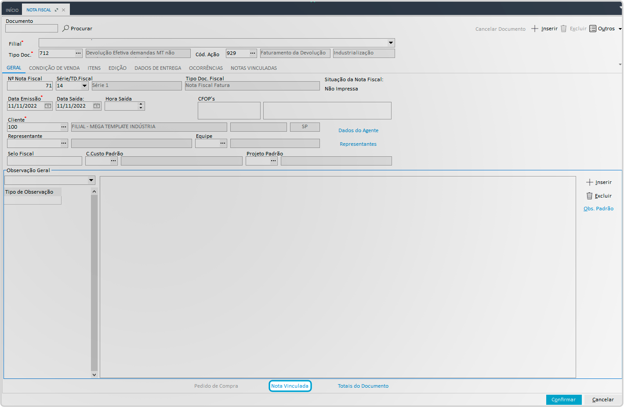Viewport: 624px width, 407px height.
Task: Click the Tipo Doc. lookup ellipsis button
Action: [78, 53]
